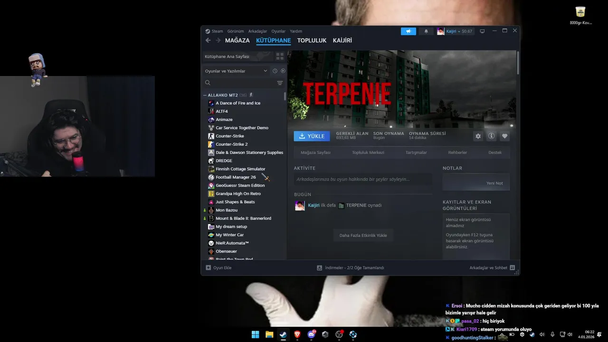Click the game list scrollbar
This screenshot has width=608, height=342.
point(285,96)
